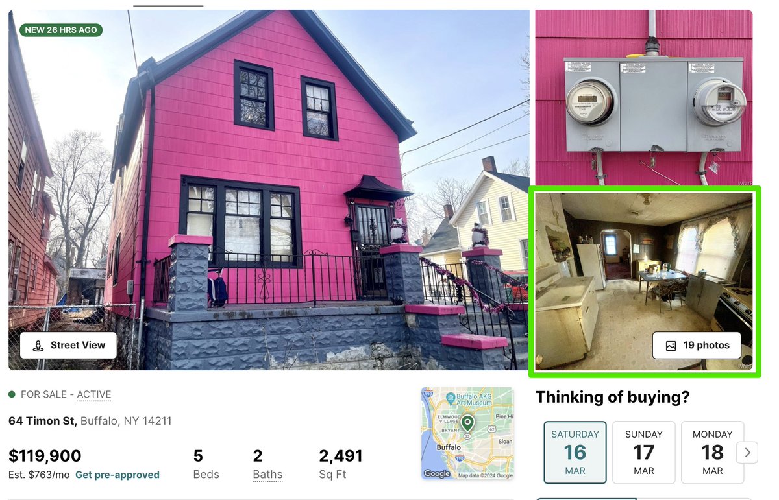The height and width of the screenshot is (500, 779).
Task: View the kitchen interior photo
Action: click(x=644, y=281)
